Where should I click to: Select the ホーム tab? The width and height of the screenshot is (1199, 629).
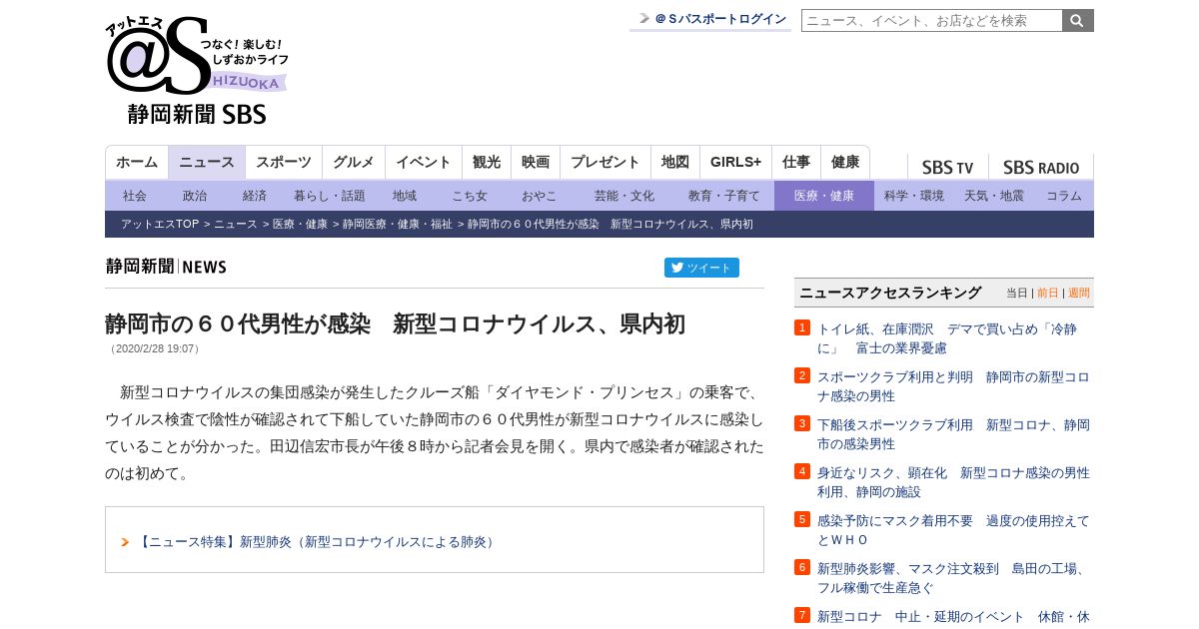[x=137, y=162]
